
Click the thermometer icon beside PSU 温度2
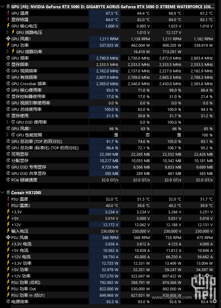tap(8, 205)
